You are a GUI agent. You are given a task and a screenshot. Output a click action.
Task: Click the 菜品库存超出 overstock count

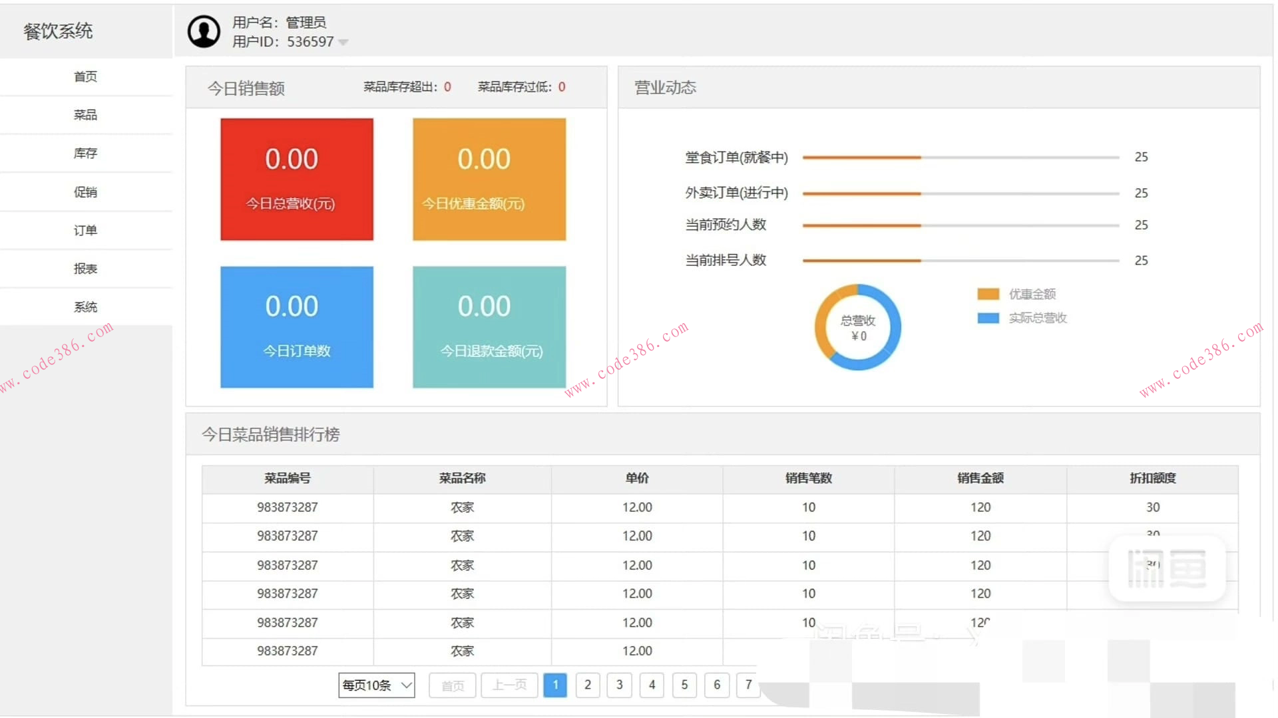448,86
